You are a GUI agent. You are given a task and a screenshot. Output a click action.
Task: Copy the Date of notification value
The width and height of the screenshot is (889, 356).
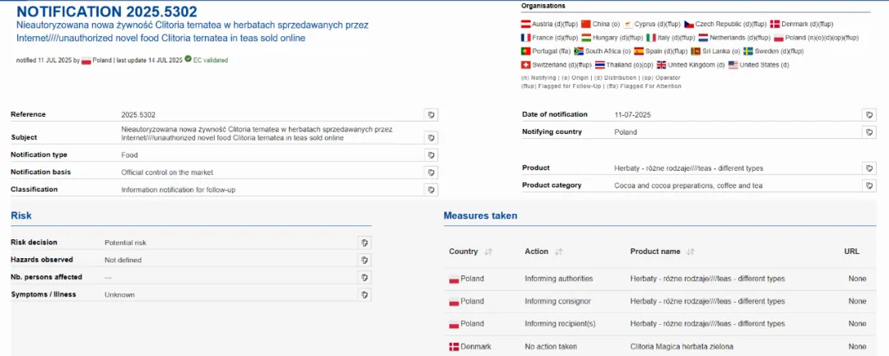[869, 114]
